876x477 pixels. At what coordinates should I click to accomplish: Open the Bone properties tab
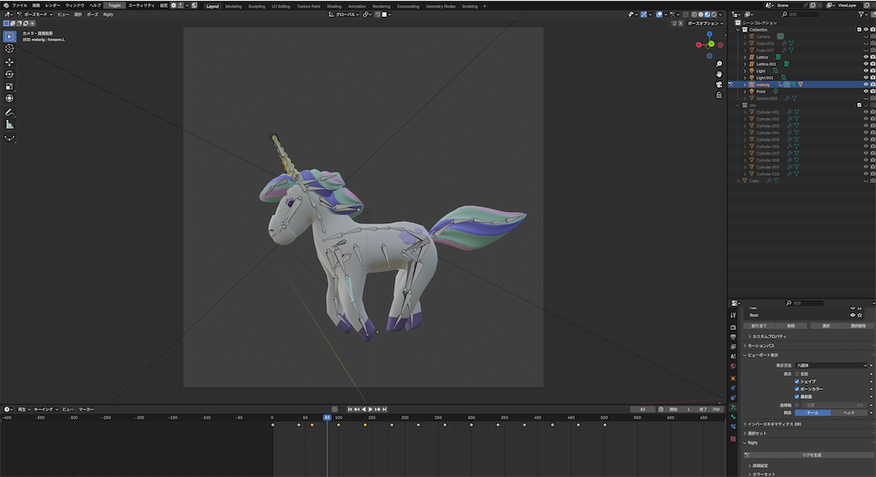coord(733,416)
